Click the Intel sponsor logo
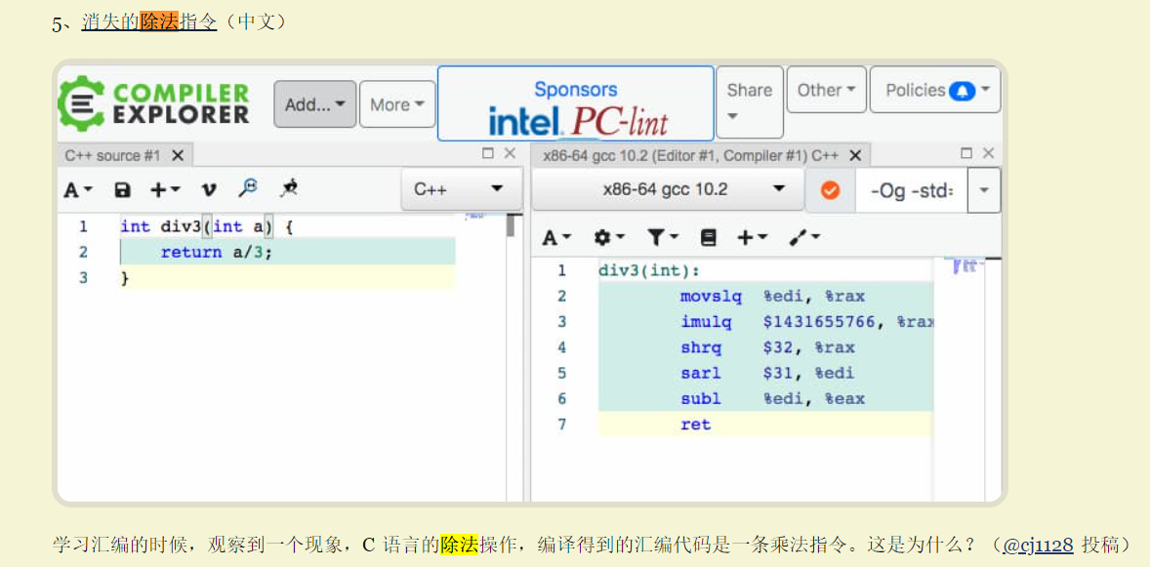The image size is (1150, 567). point(525,121)
